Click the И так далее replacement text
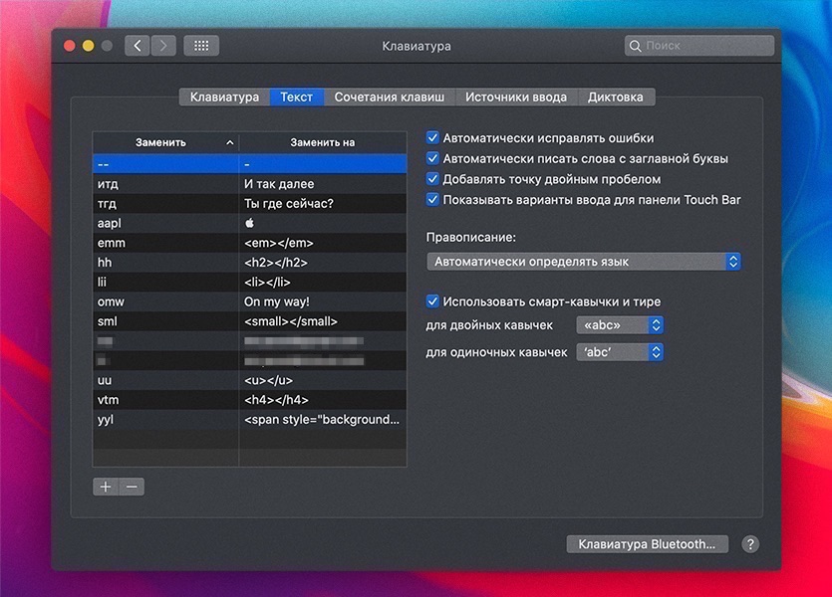Image resolution: width=832 pixels, height=597 pixels. point(279,184)
